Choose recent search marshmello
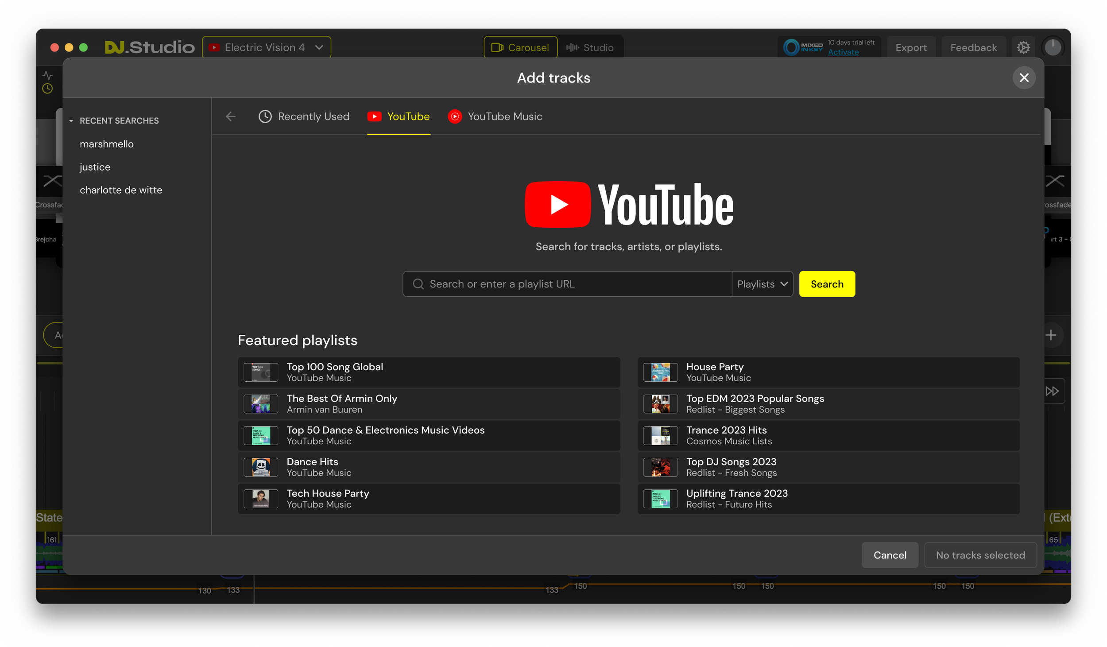The width and height of the screenshot is (1107, 647). pos(107,144)
